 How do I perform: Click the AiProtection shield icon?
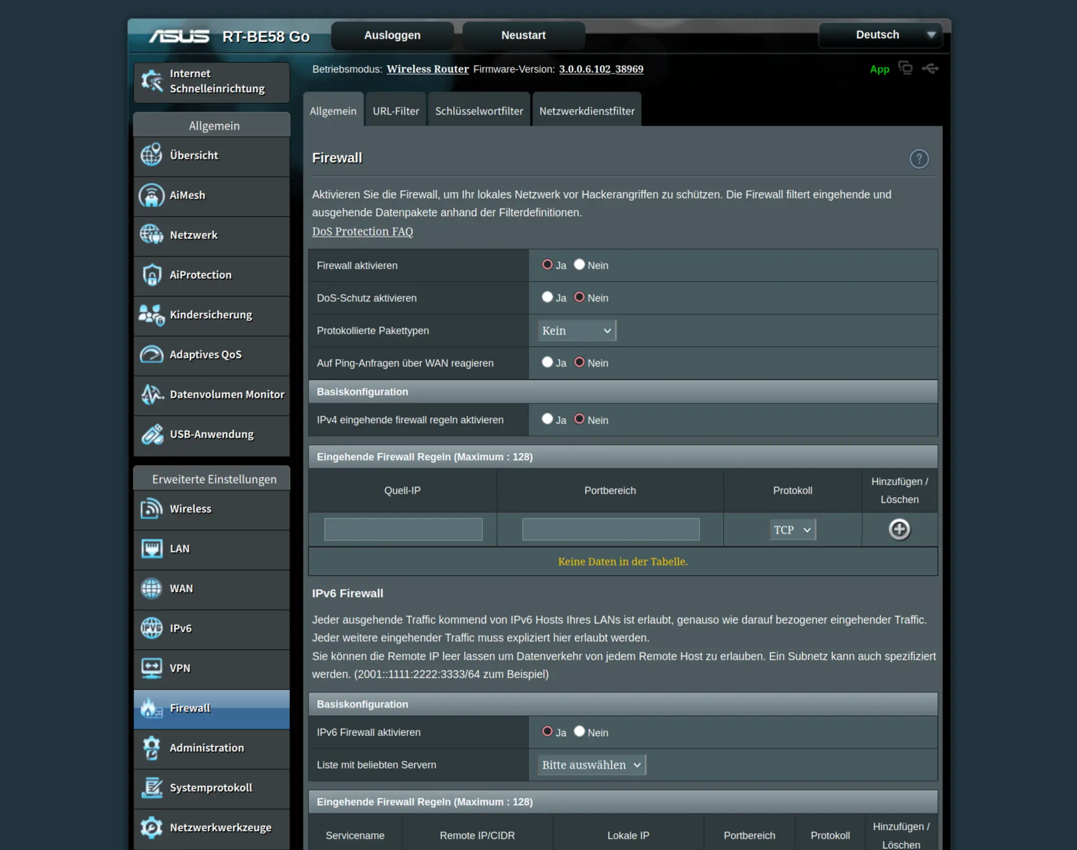pos(151,275)
